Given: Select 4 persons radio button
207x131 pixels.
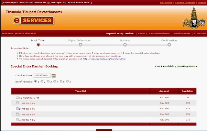Looking at the screenshot, I should click(55, 81).
